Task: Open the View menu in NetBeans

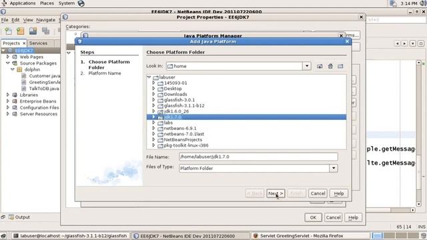Action: click(28, 20)
